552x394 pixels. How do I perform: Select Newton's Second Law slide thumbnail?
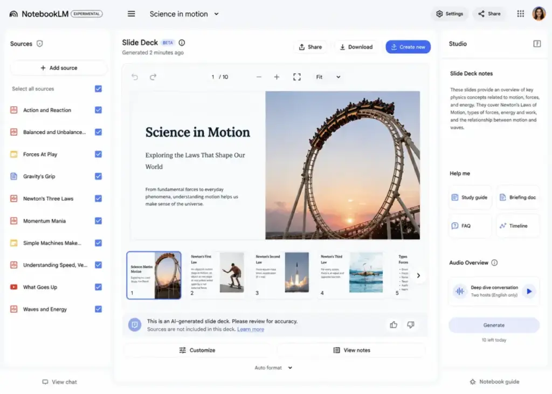pos(281,275)
